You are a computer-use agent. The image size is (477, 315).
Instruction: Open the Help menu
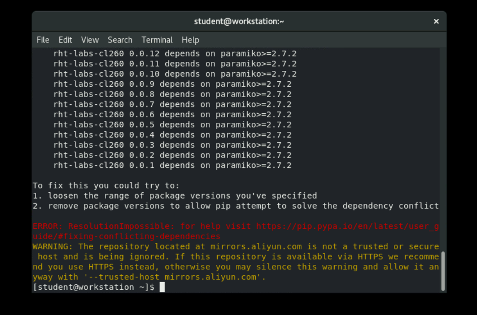[190, 40]
